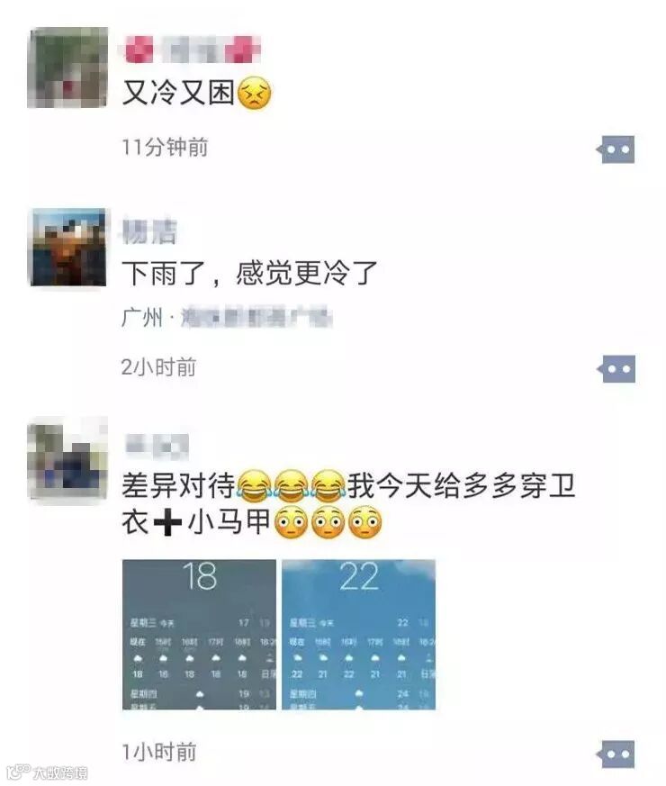Tap the 11分钟前 timestamp

coord(165,147)
